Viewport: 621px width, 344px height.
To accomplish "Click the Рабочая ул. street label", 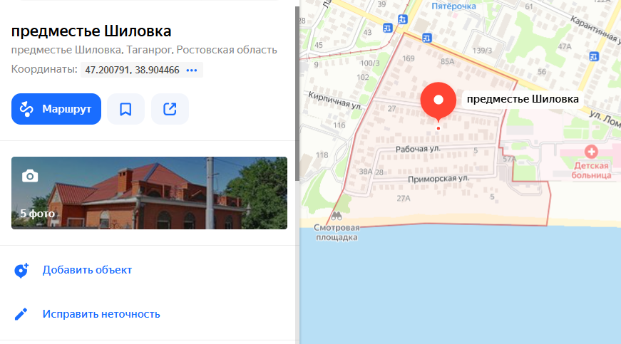I will pyautogui.click(x=418, y=149).
